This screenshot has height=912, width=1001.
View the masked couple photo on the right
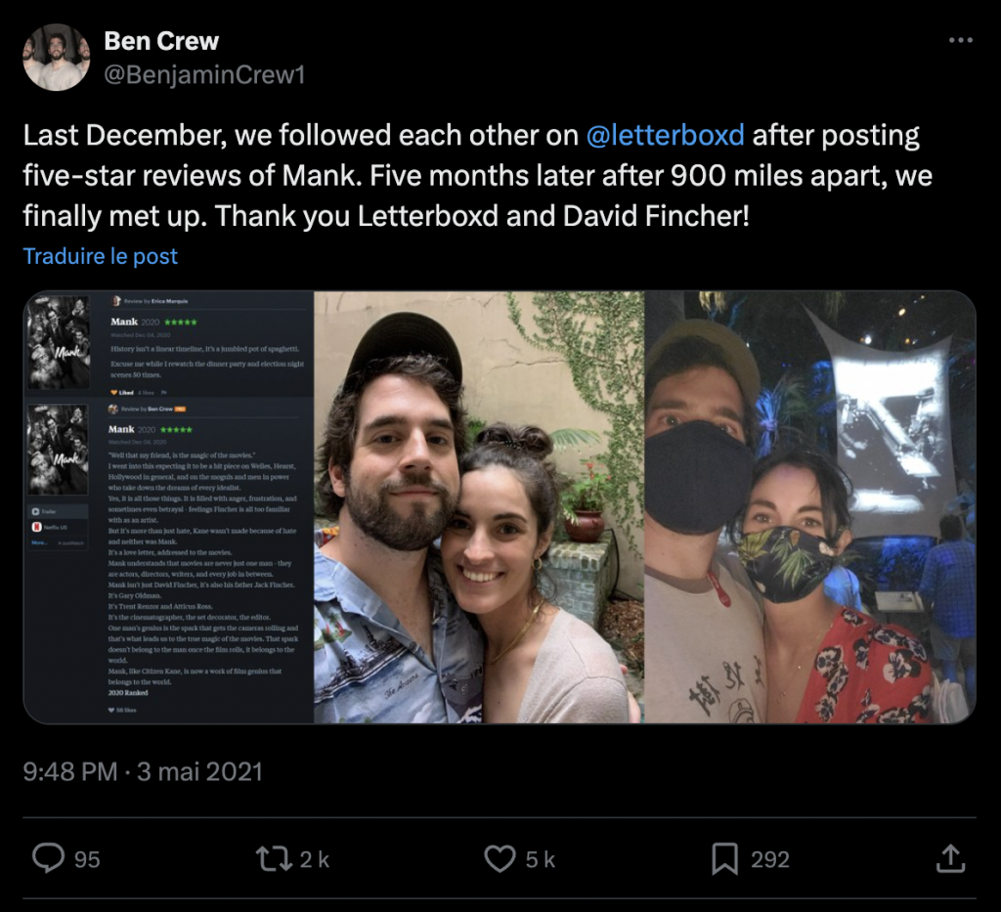[809, 507]
